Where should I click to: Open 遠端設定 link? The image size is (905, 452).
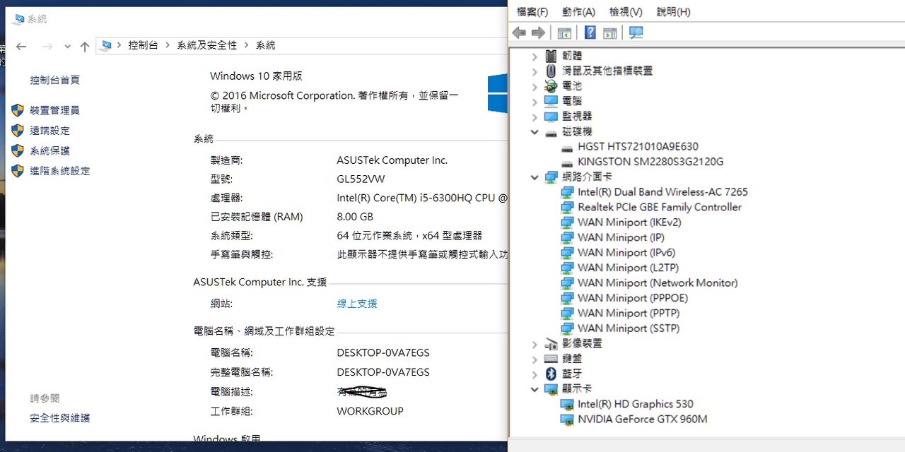[x=50, y=131]
